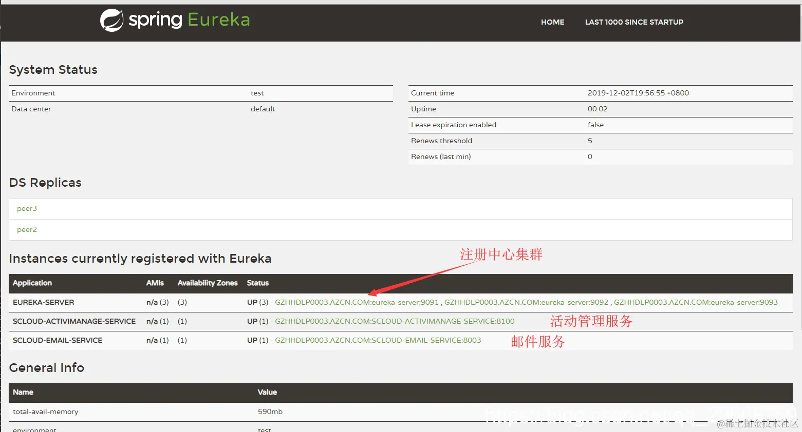The height and width of the screenshot is (432, 802).
Task: Click the Status column header
Action: [258, 283]
